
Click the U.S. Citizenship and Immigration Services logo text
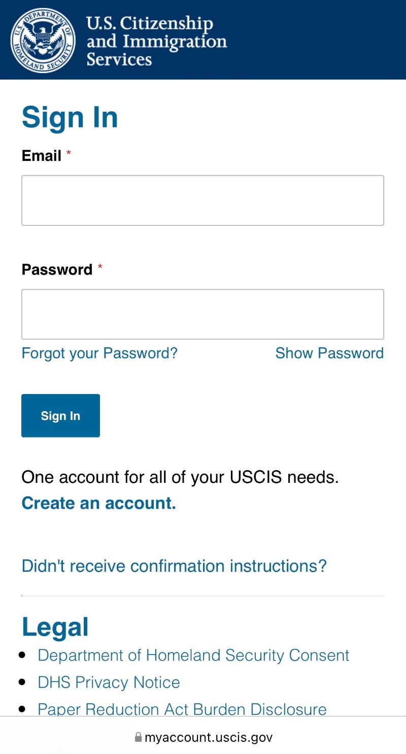(x=156, y=41)
